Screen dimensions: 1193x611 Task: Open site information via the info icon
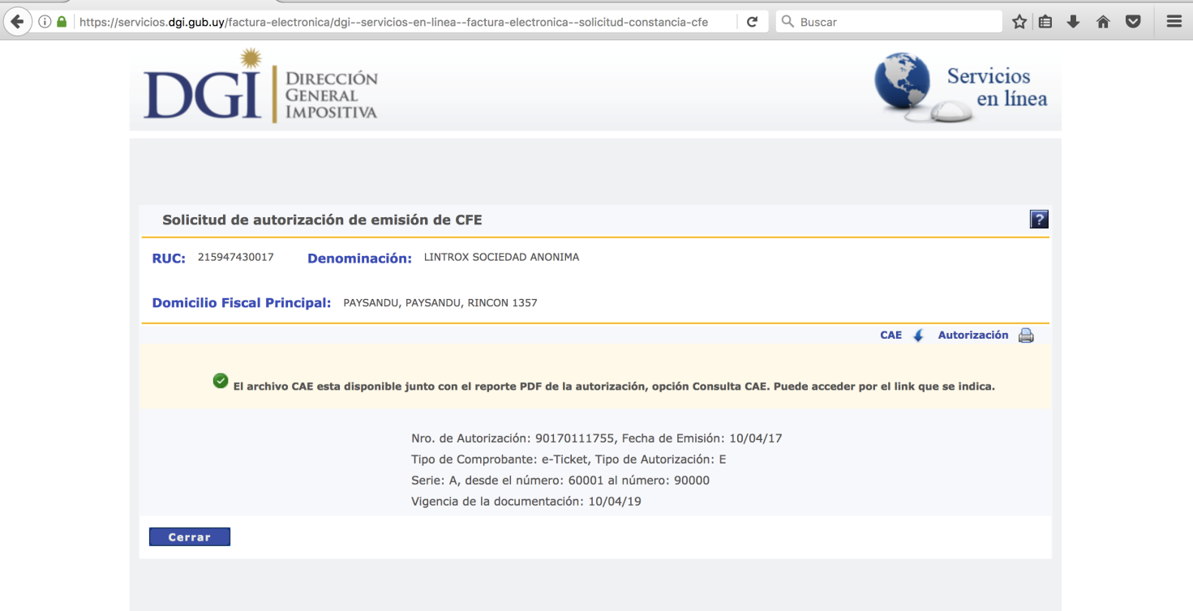45,22
